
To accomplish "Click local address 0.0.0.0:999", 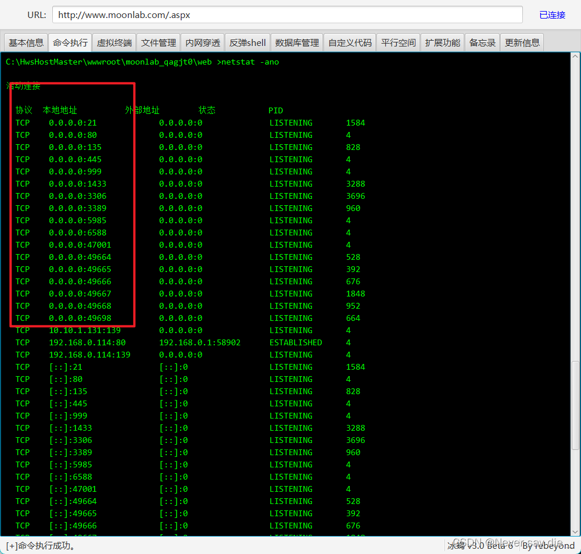I will (75, 171).
